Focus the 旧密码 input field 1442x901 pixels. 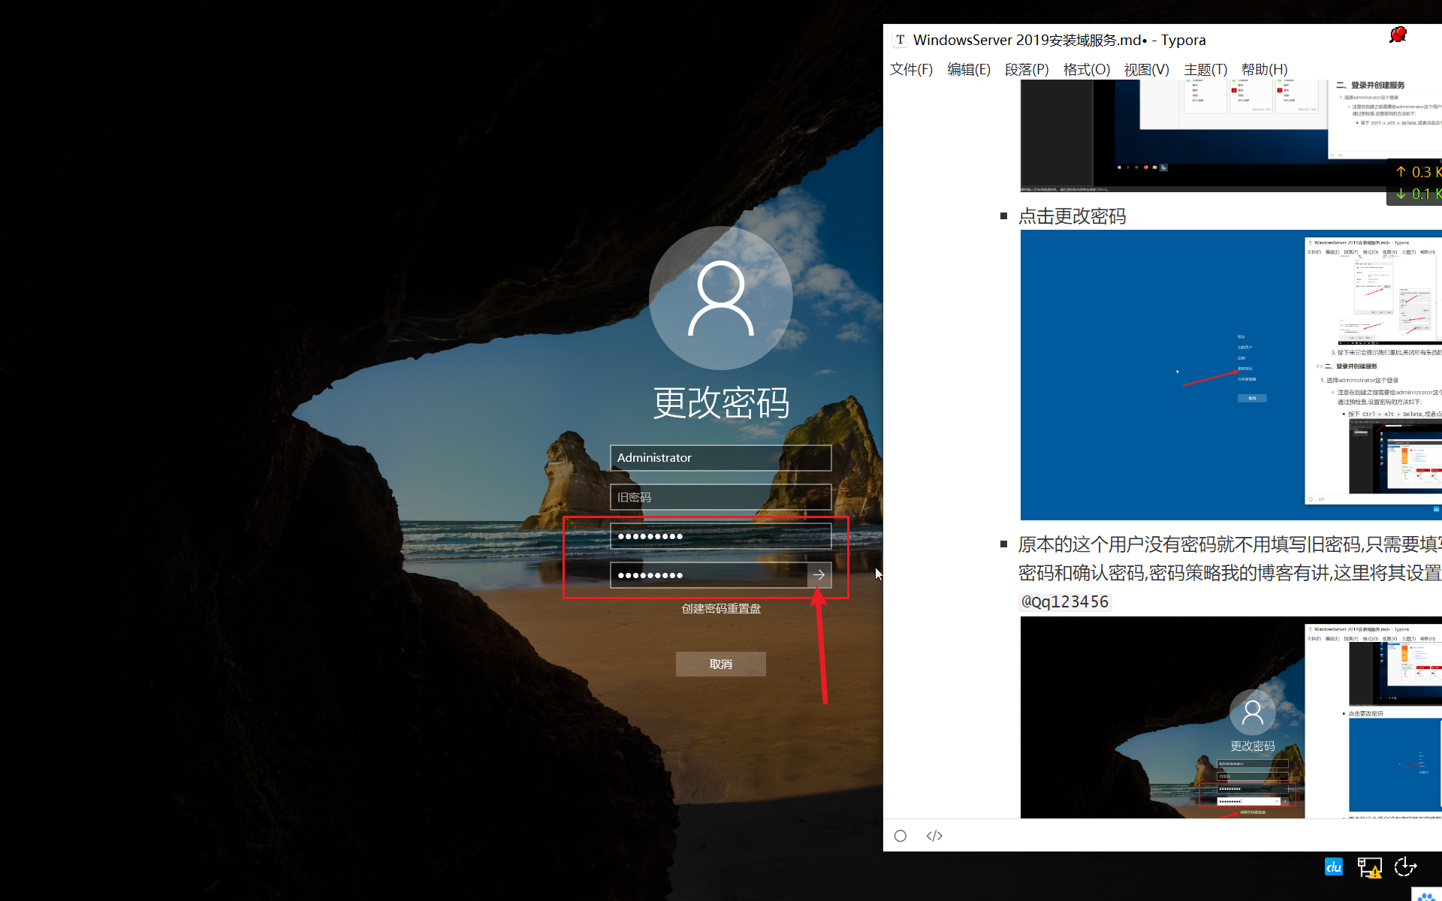coord(720,497)
